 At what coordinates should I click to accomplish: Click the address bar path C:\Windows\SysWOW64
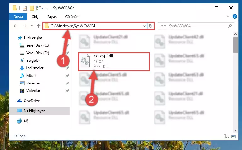pyautogui.click(x=73, y=26)
